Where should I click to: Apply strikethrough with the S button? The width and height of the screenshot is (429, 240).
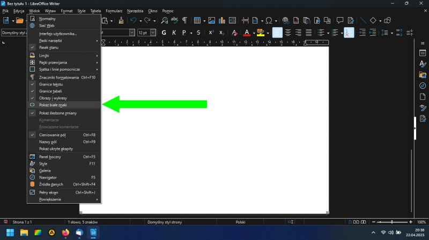(198, 33)
